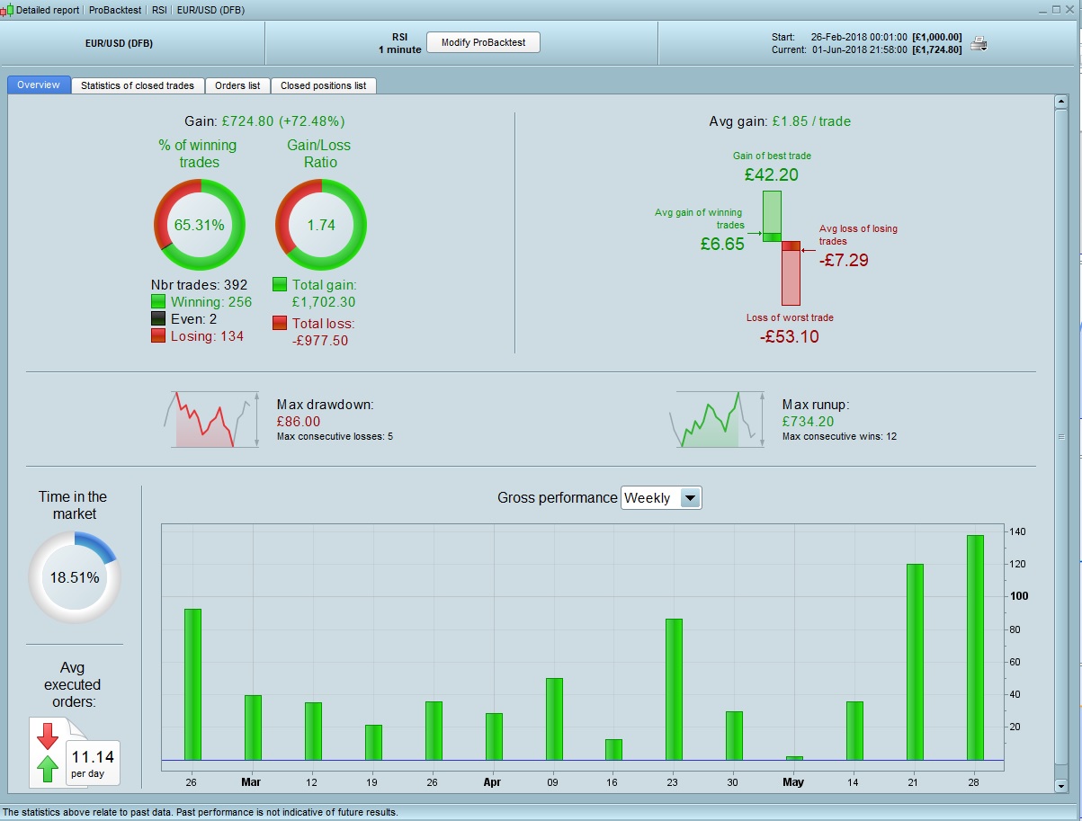Click the red and green order arrows icon

[x=48, y=752]
